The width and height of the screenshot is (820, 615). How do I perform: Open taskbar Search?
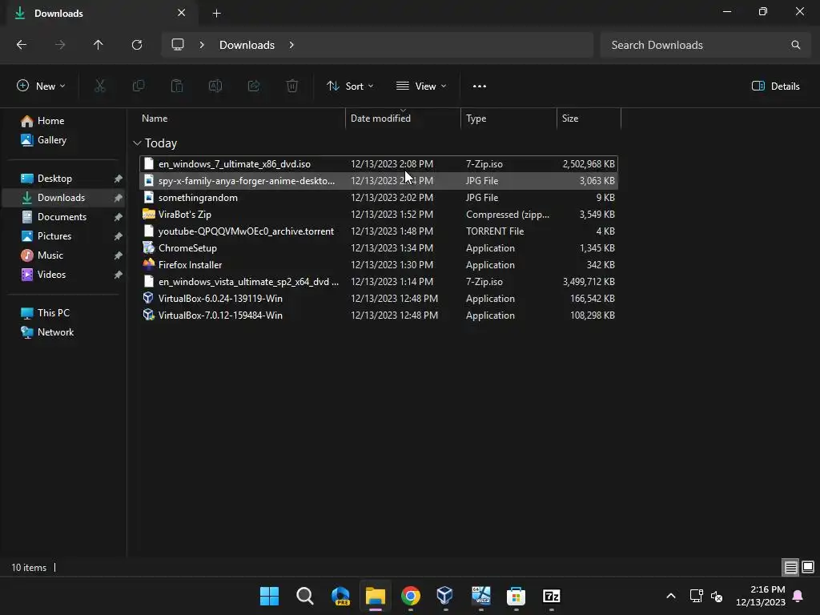click(x=305, y=596)
